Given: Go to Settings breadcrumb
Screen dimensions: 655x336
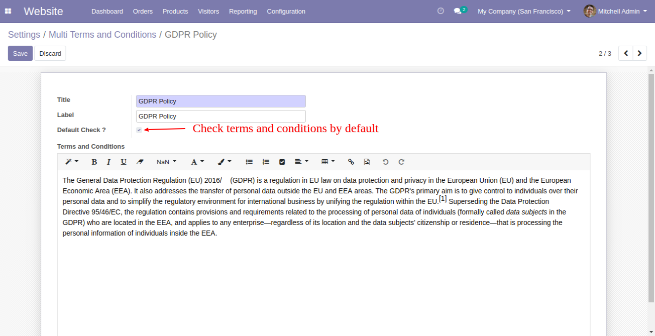Looking at the screenshot, I should click(x=24, y=35).
